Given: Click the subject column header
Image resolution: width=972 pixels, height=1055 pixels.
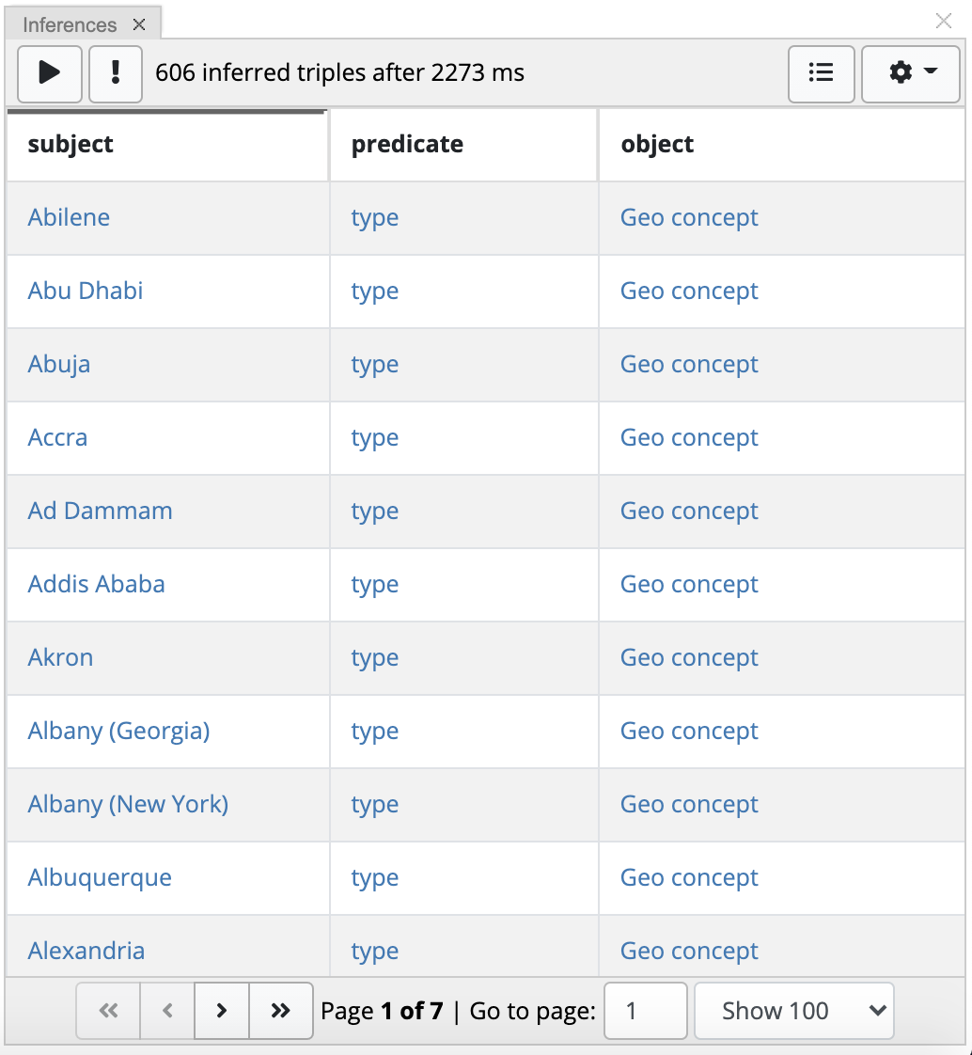Looking at the screenshot, I should tap(71, 144).
